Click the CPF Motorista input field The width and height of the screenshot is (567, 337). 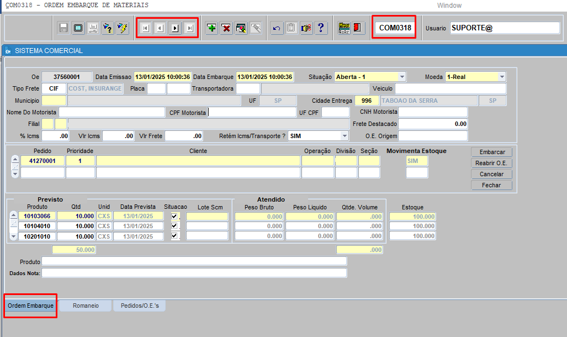tap(252, 112)
